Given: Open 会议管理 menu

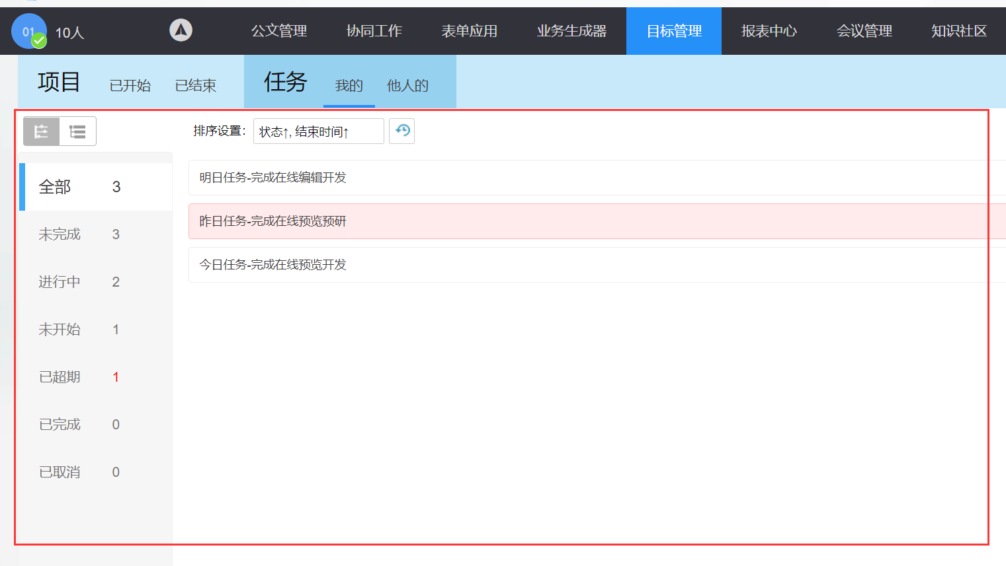Looking at the screenshot, I should click(864, 31).
